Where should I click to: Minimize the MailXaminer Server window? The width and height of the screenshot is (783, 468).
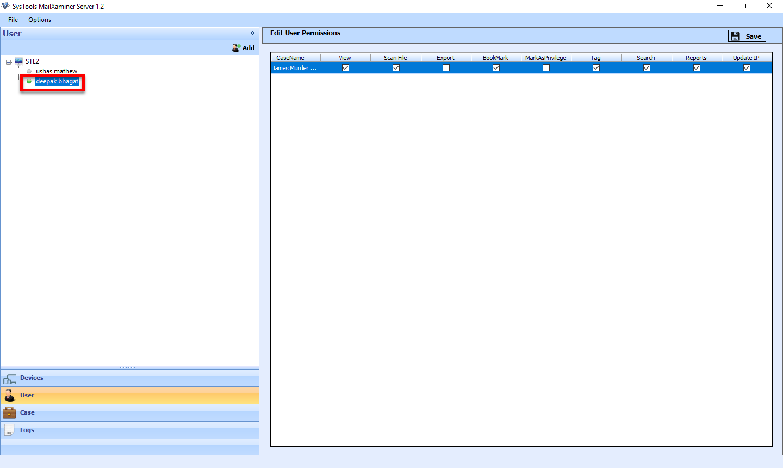tap(720, 6)
